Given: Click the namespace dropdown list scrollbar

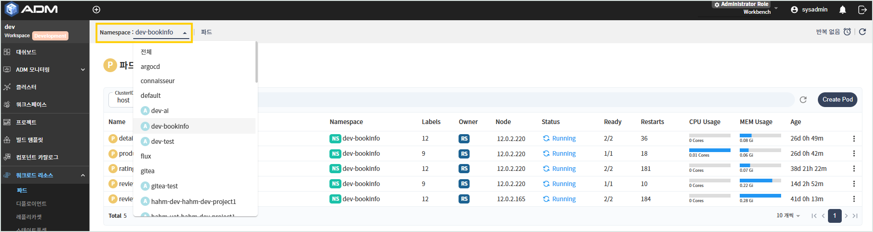Looking at the screenshot, I should [256, 62].
